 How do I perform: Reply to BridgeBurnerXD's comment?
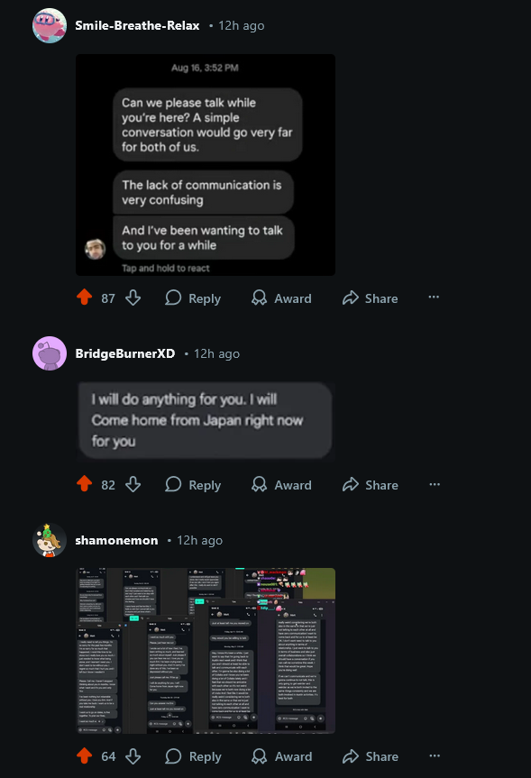tap(193, 485)
